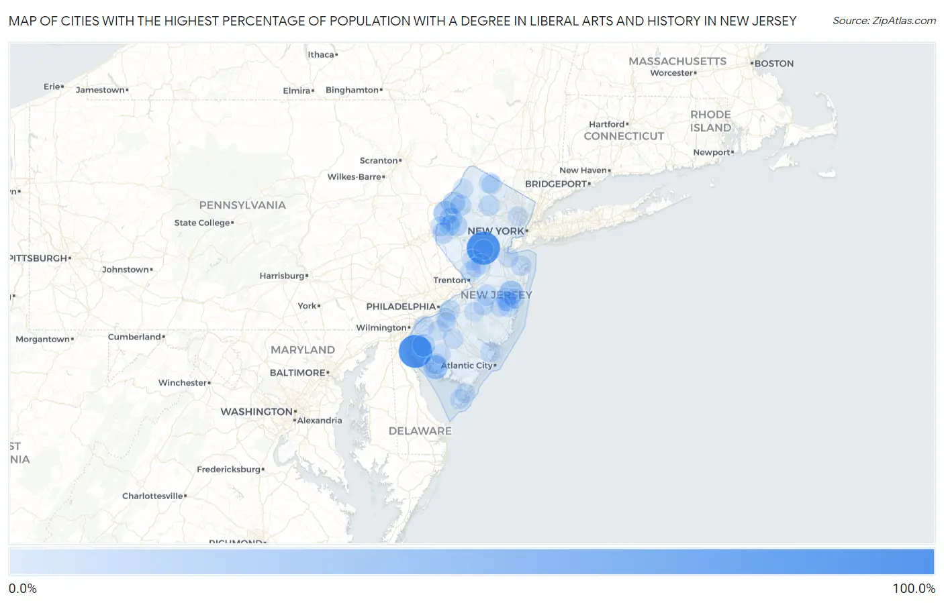This screenshot has height=603, width=944.
Task: Click the 100.0% legend label
Action: (914, 588)
